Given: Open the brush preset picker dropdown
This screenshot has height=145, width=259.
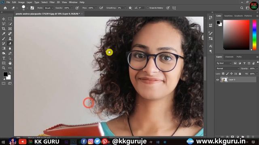Looking at the screenshot, I should pos(27,8).
